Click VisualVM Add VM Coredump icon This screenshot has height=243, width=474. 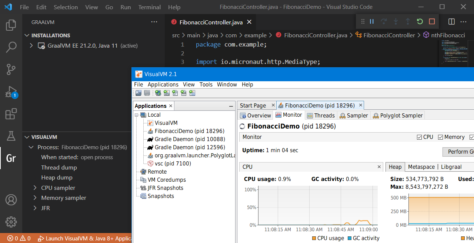(x=175, y=93)
